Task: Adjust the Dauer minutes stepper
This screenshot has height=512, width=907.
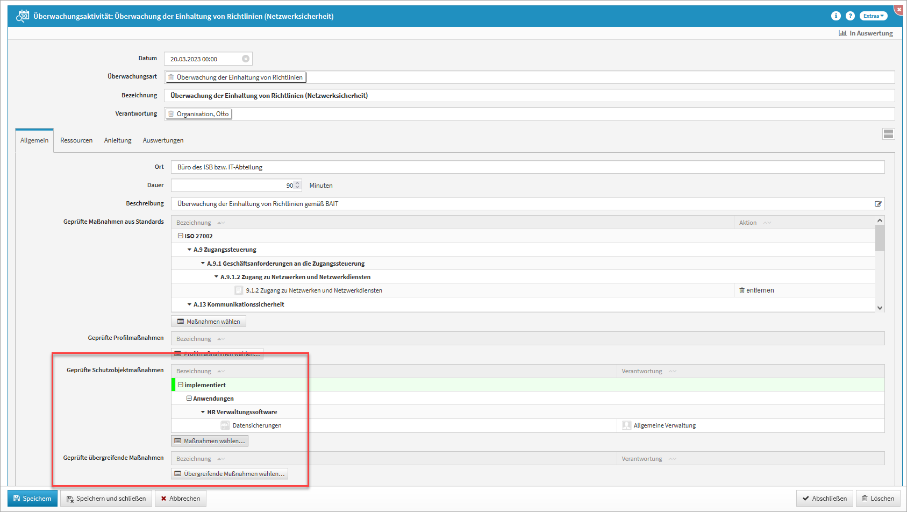Action: pyautogui.click(x=297, y=186)
